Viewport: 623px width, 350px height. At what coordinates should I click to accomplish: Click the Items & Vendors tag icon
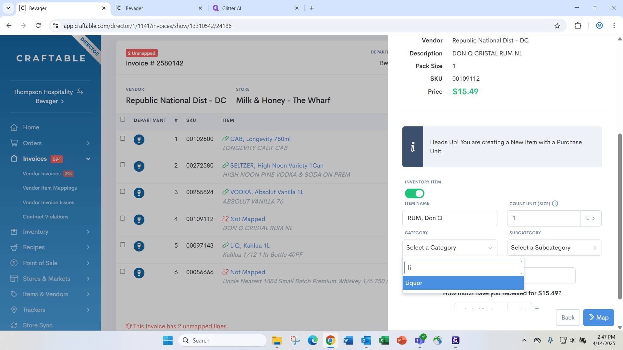point(14,294)
